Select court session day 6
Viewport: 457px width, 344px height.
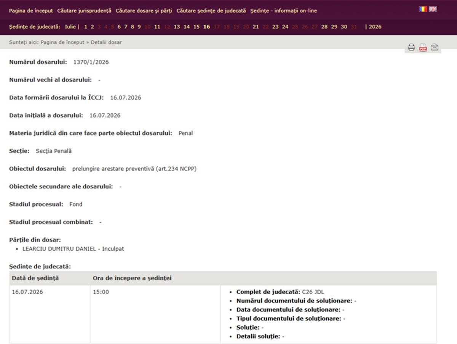click(119, 27)
